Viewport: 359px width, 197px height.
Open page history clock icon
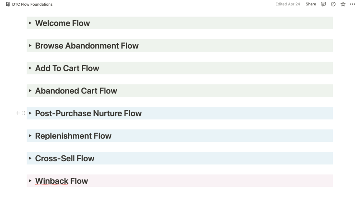click(333, 4)
